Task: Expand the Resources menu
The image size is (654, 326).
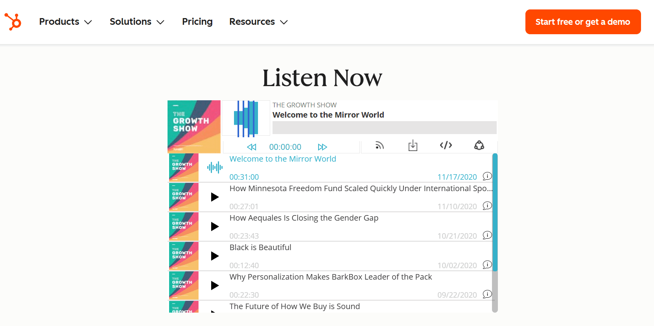Action: coord(258,22)
